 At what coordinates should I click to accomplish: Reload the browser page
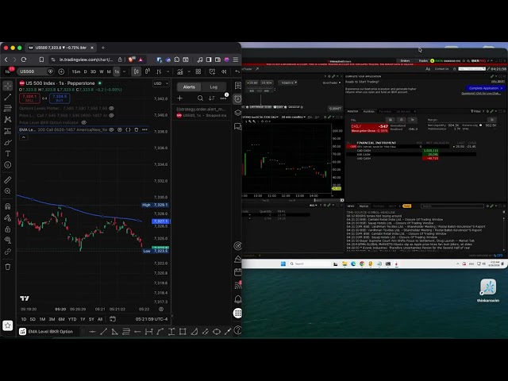(24, 60)
